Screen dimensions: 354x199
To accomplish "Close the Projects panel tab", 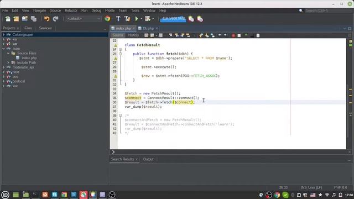I will tap(18, 28).
